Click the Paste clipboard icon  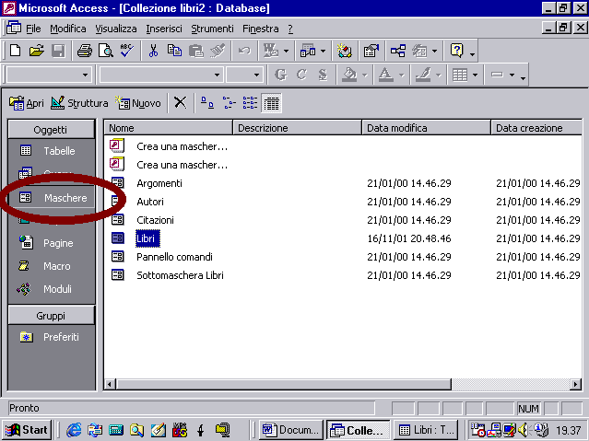pos(195,51)
